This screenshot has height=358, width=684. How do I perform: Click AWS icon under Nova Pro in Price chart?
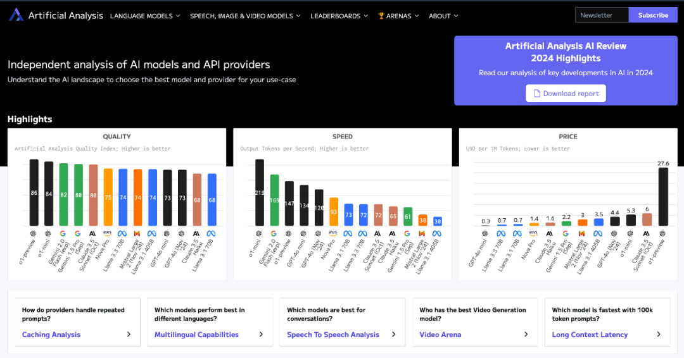click(x=533, y=233)
